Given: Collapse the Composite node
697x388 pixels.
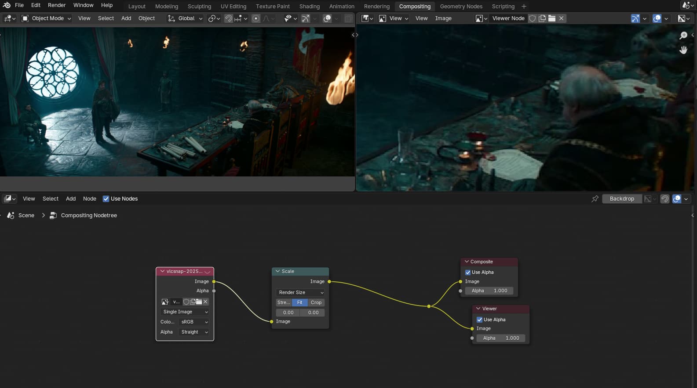Looking at the screenshot, I should (x=467, y=262).
